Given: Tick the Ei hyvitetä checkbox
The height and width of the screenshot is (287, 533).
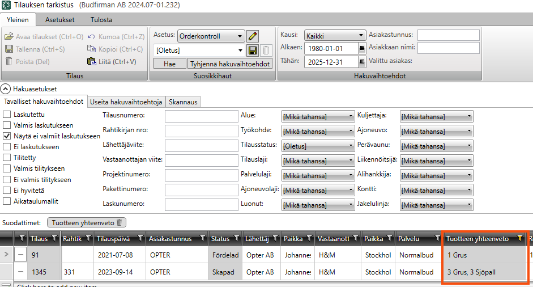Looking at the screenshot, I should 7,190.
